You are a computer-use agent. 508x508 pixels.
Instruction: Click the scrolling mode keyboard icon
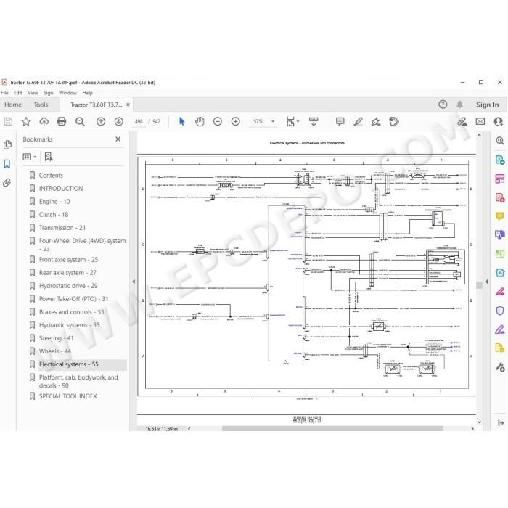314,121
